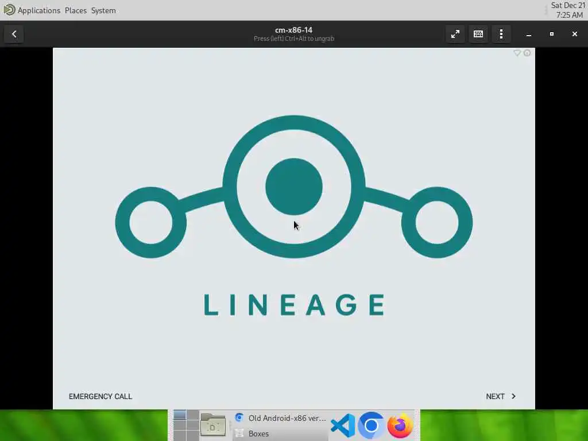Click the cm-x86-14 title text
The width and height of the screenshot is (588, 441).
click(x=293, y=30)
